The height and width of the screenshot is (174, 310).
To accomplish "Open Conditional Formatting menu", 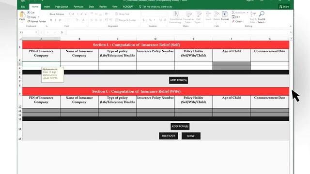I will [175, 17].
